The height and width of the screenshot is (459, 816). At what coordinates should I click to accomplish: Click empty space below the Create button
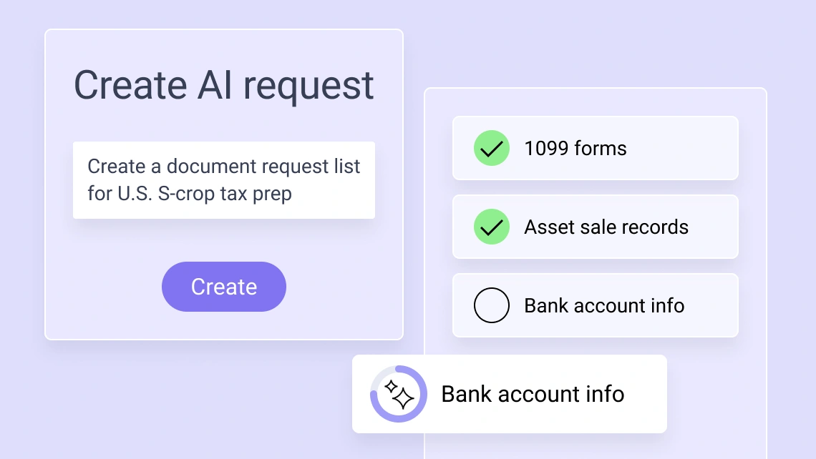[x=223, y=325]
